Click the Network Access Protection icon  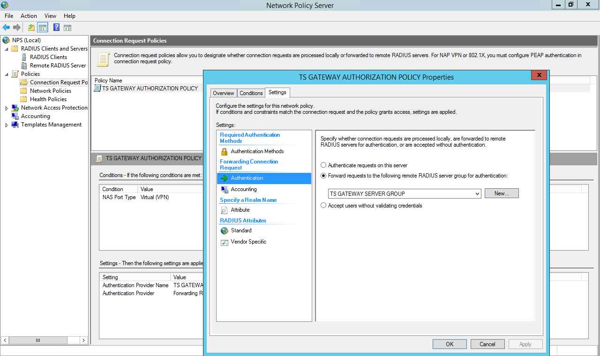pos(15,108)
